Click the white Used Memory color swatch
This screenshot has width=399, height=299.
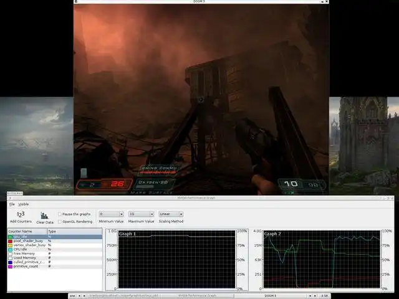pos(10,258)
